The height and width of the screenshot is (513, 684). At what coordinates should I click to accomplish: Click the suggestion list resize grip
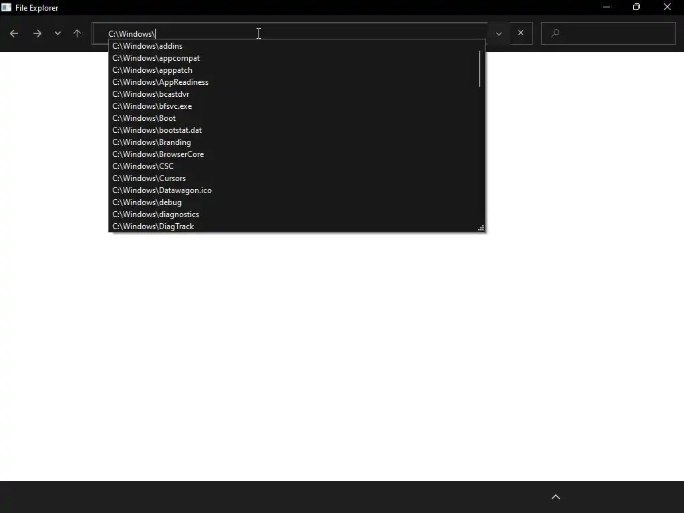481,228
